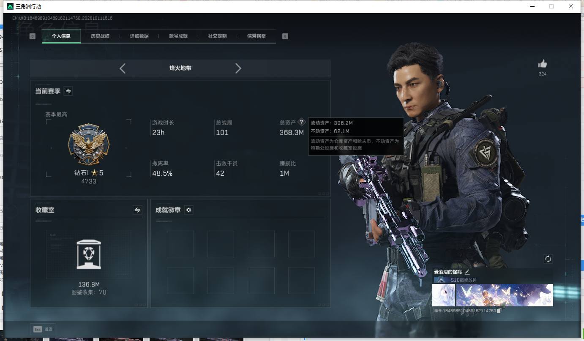Go to next mode with right chevron
Screen dimensions: 584x341
[238, 68]
